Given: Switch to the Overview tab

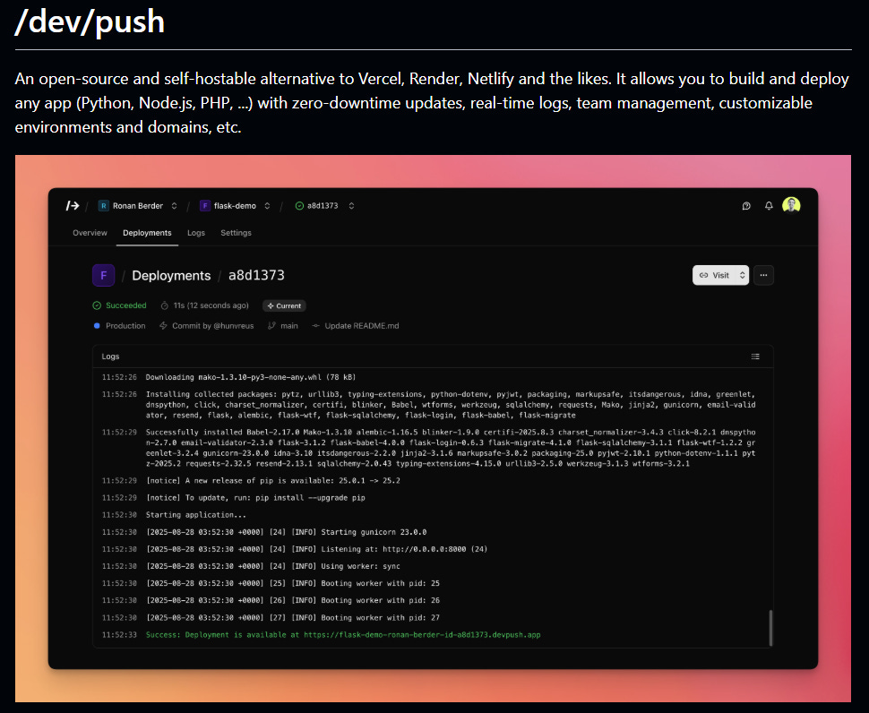Looking at the screenshot, I should pos(90,233).
